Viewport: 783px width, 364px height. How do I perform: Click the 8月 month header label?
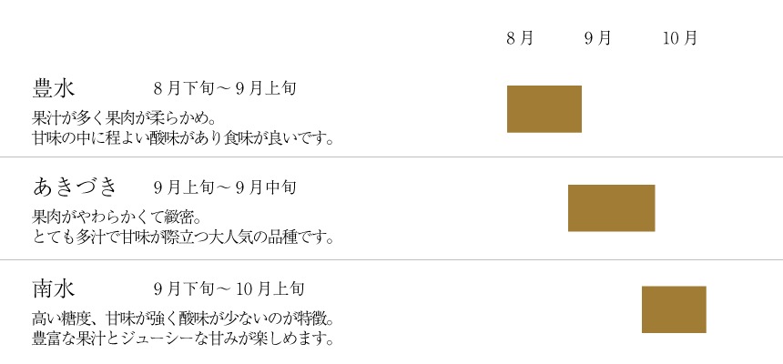[x=520, y=38]
